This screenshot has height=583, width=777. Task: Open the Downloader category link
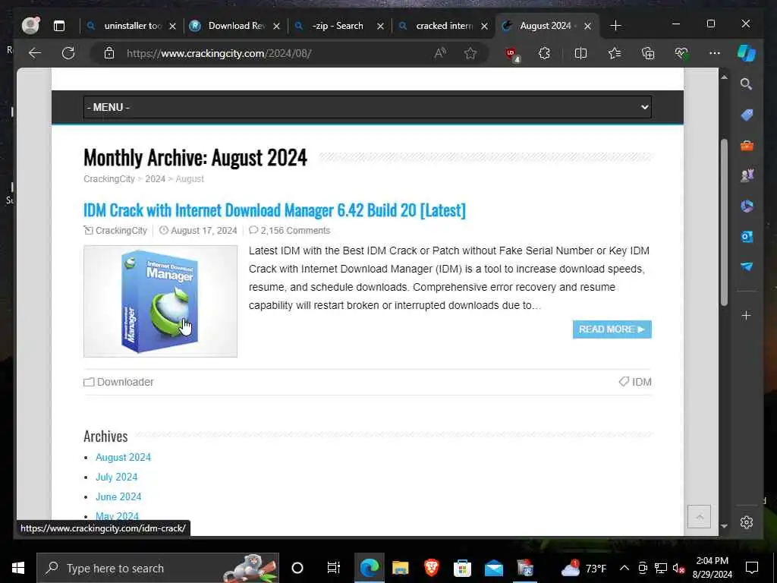point(125,382)
